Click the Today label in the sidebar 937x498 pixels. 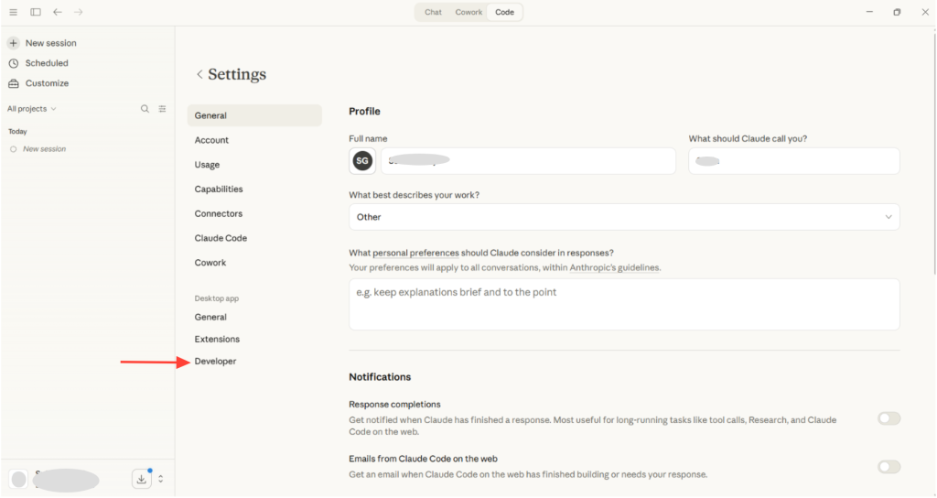point(18,132)
